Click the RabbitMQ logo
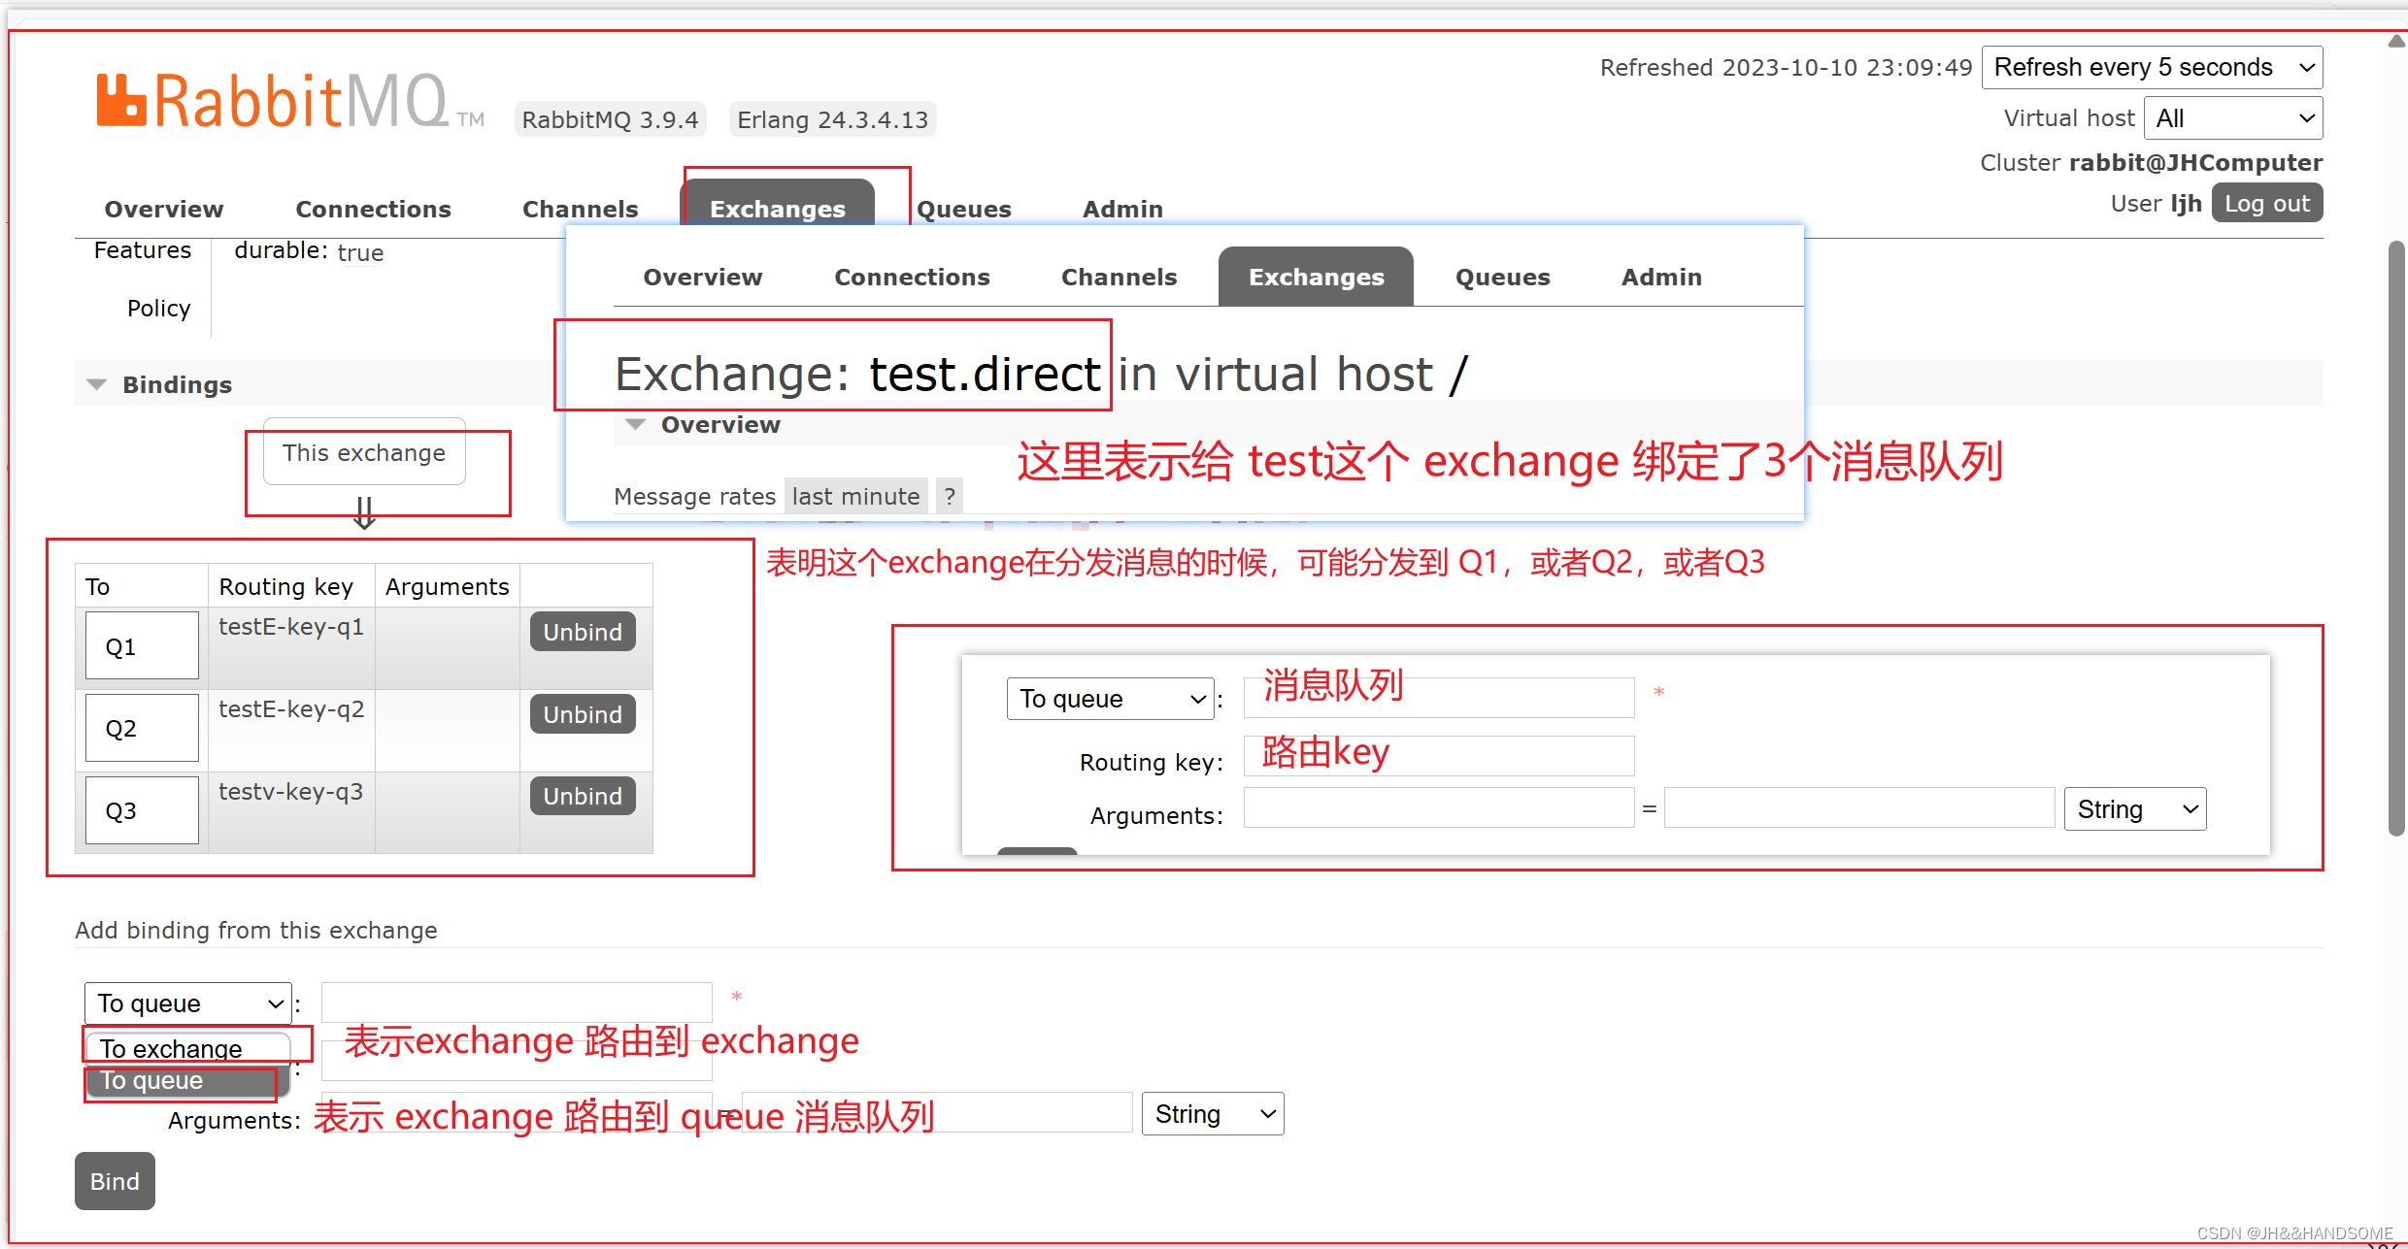Image resolution: width=2408 pixels, height=1249 pixels. (272, 102)
